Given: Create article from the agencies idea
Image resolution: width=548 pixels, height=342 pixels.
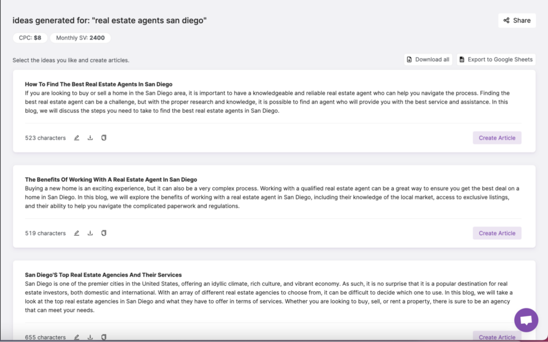Looking at the screenshot, I should (x=497, y=337).
